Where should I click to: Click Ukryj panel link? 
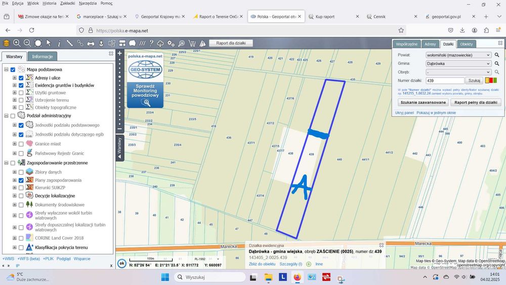pos(404,113)
